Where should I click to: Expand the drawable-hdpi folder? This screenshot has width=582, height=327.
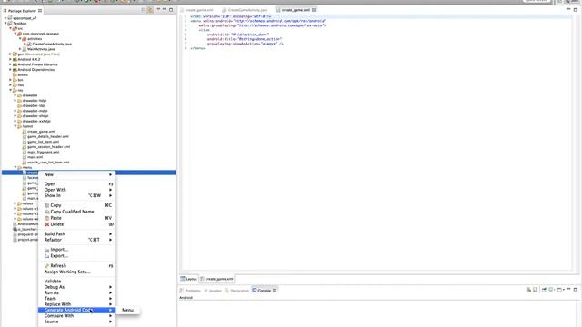pyautogui.click(x=15, y=101)
